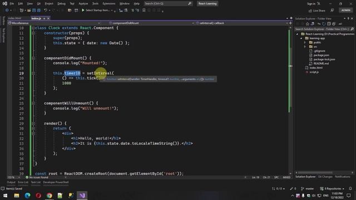Image resolution: width=356 pixels, height=200 pixels.
Task: Switch to the Notifications panel tab
Action: click(343, 177)
